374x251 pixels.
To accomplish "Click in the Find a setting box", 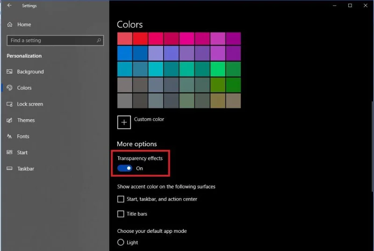I will [55, 40].
